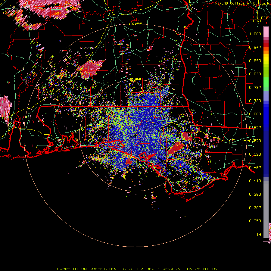Click the 0.627 scale value
Viewport: 271px width, 271px height.
tap(255, 128)
